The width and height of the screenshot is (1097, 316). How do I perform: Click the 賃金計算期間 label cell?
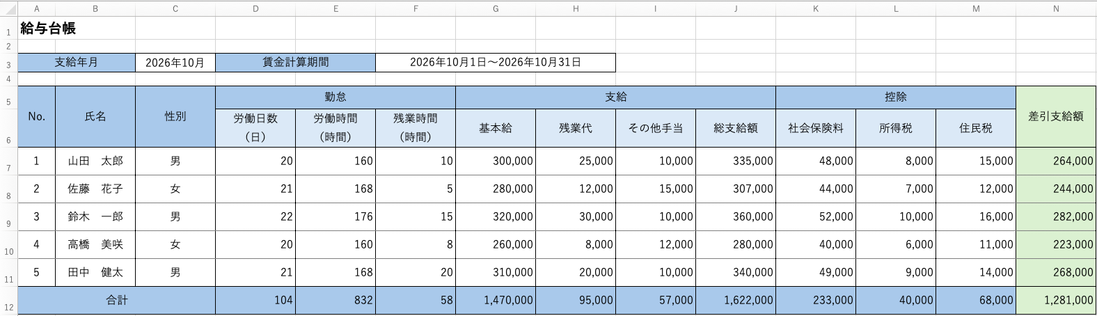coord(296,63)
